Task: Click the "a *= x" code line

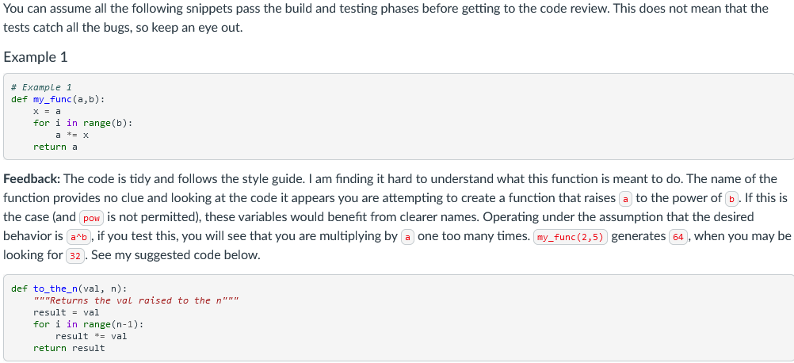Action: tap(72, 135)
